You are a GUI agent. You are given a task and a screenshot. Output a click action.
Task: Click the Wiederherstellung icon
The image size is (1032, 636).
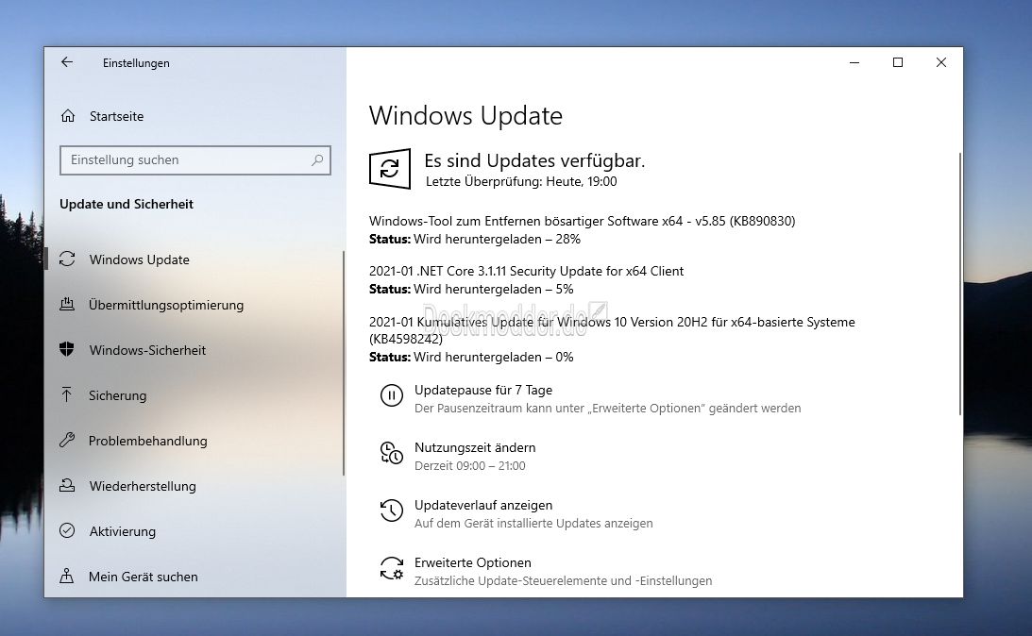click(67, 485)
